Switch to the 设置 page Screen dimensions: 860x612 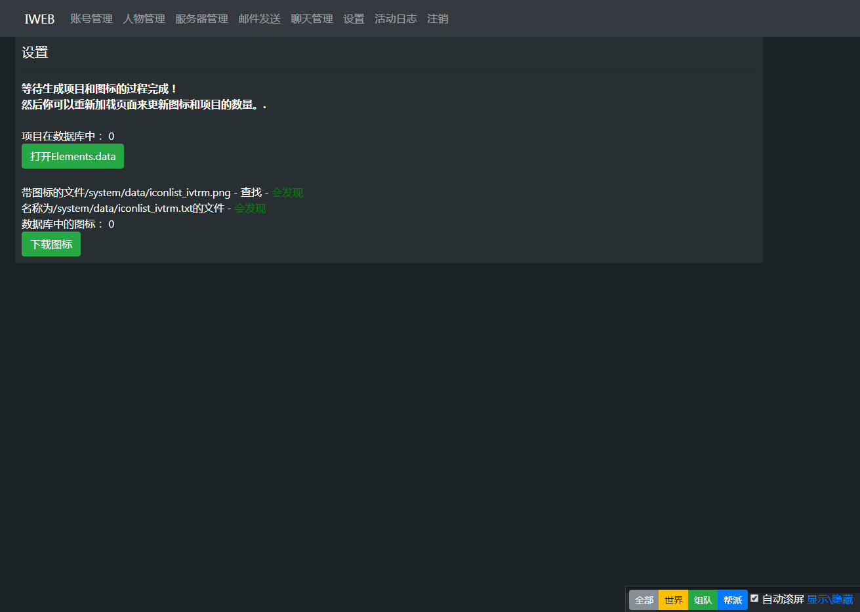[x=354, y=18]
